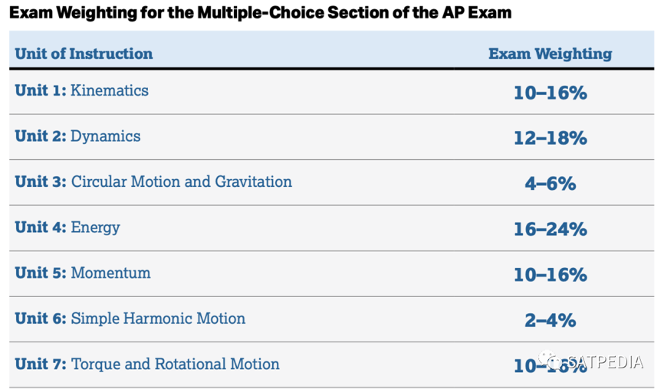Click the 10–16% value for Momentum
The image size is (664, 389).
click(550, 275)
